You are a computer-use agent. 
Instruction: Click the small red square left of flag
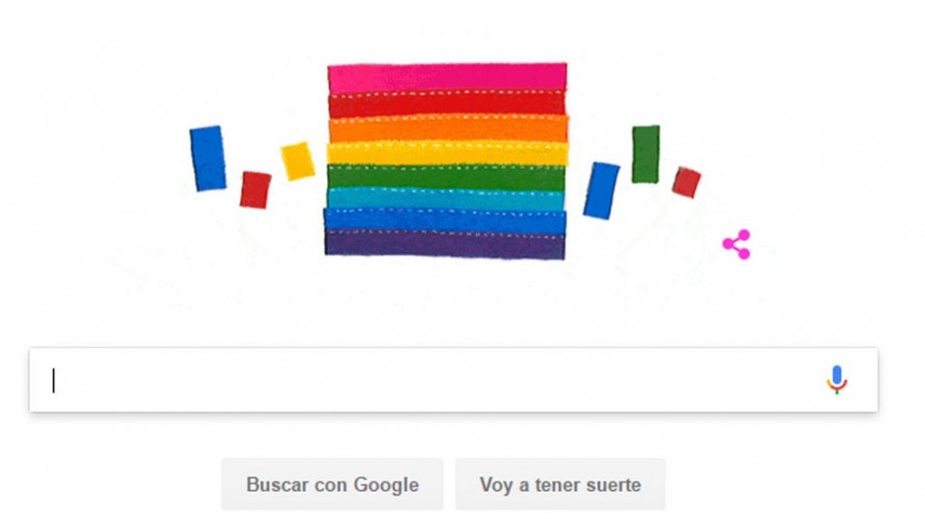(255, 189)
